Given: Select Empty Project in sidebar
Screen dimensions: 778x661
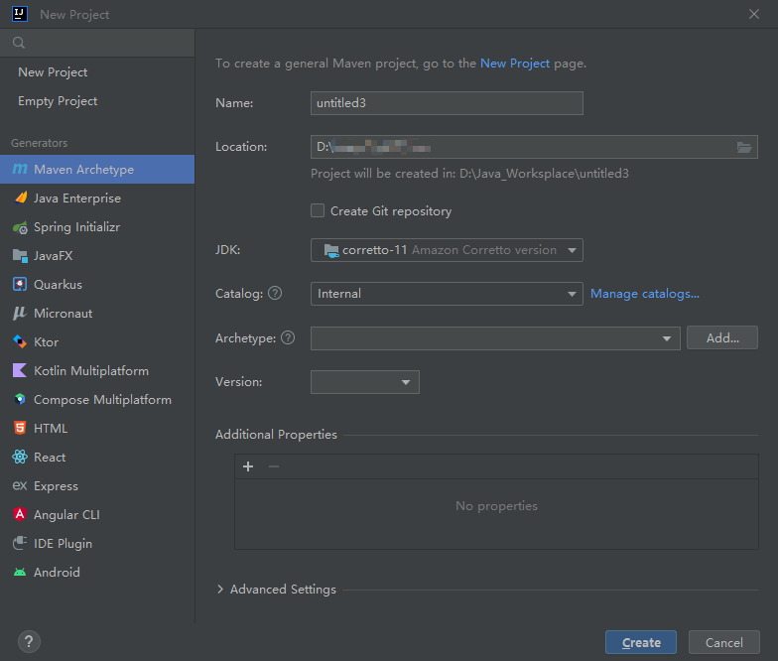Looking at the screenshot, I should [58, 101].
